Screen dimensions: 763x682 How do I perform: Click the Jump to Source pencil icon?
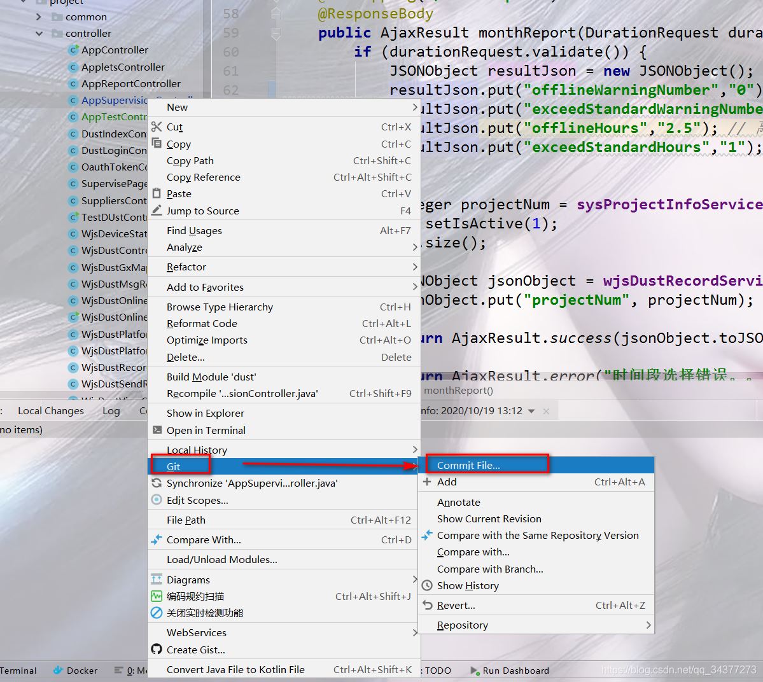tap(157, 210)
